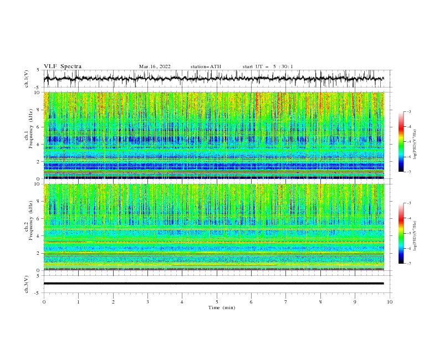
Task: Click the VLF Spectra plot title
Action: tap(63, 66)
